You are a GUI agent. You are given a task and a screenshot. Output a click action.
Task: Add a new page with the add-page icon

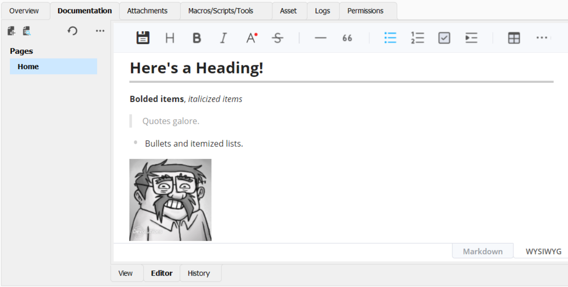tap(11, 30)
